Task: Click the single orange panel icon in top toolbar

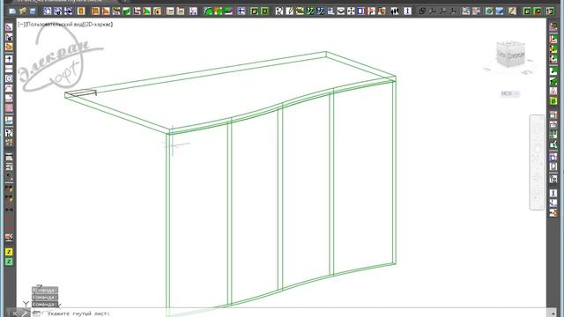Action: pos(81,11)
